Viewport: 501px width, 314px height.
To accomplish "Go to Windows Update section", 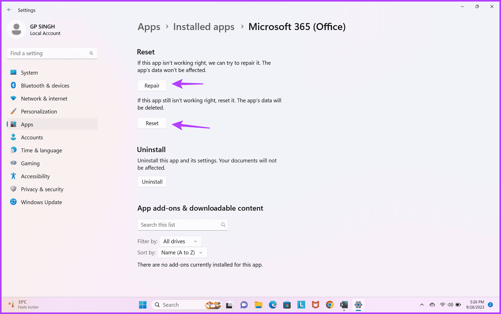I will coord(41,202).
